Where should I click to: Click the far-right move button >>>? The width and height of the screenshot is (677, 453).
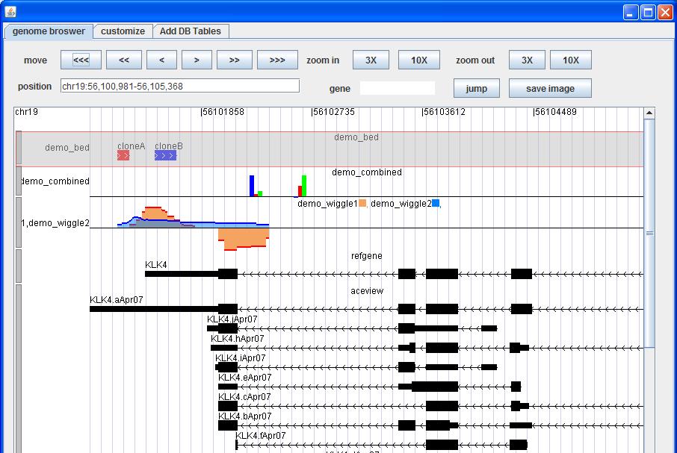coord(276,60)
